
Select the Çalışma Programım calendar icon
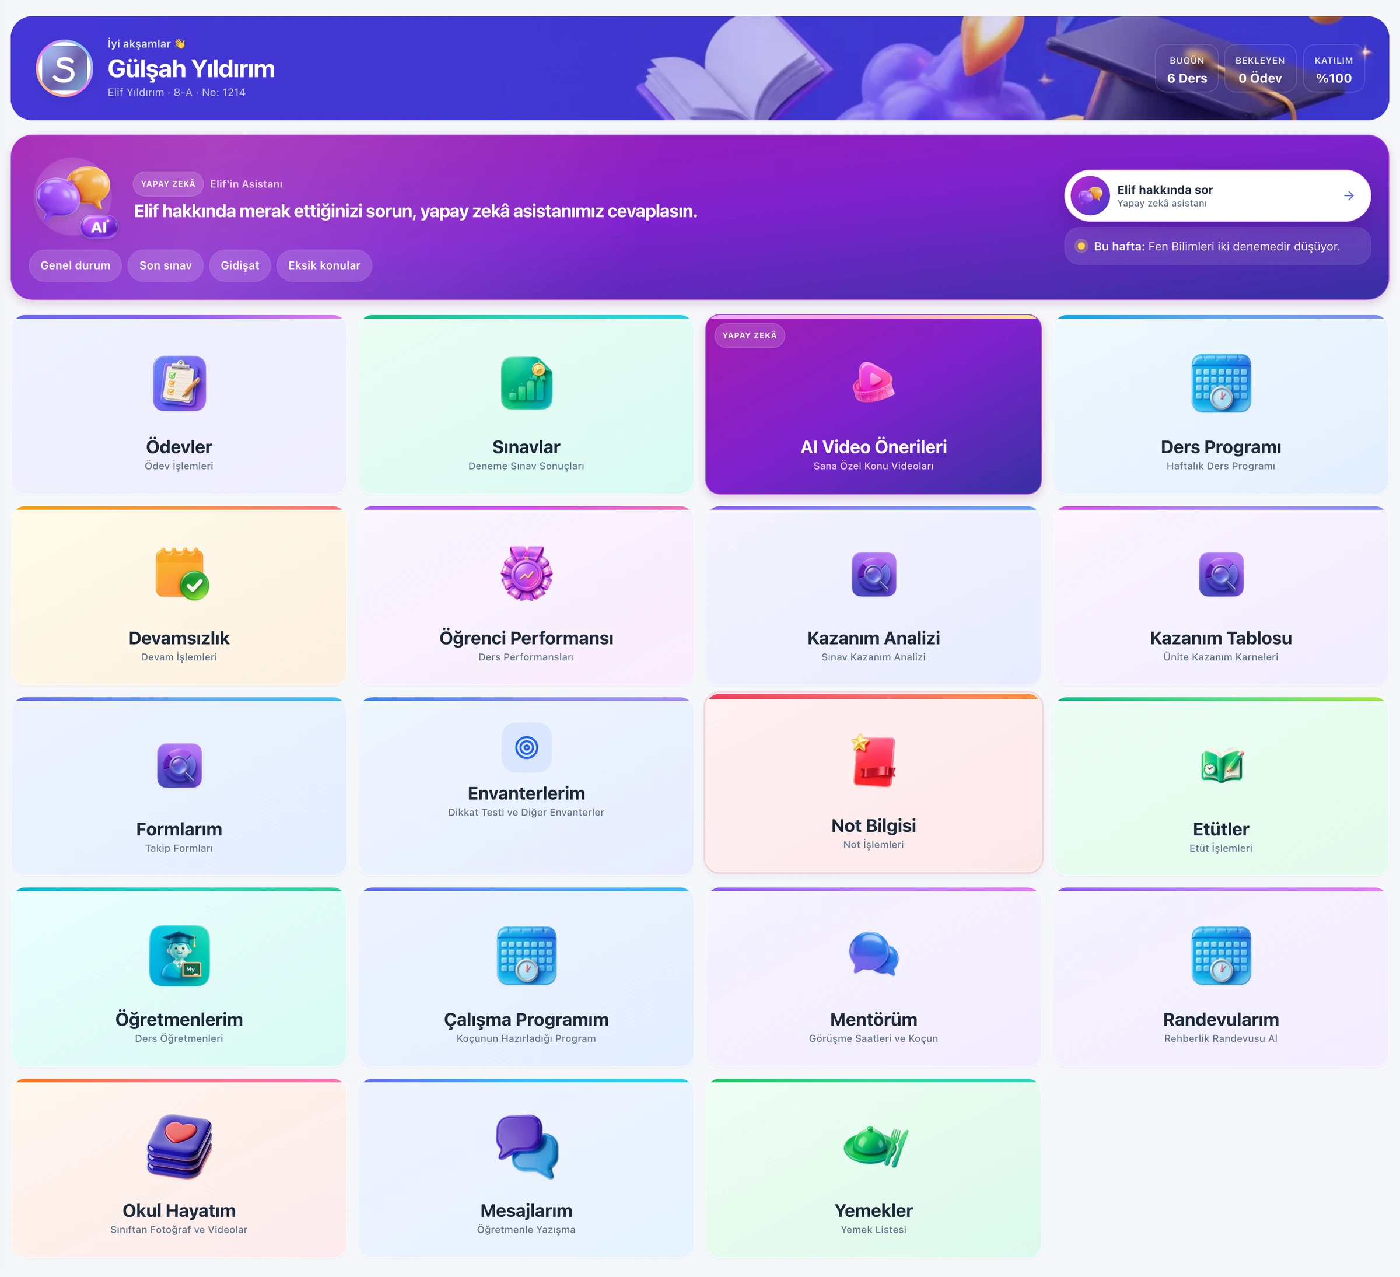(x=526, y=956)
